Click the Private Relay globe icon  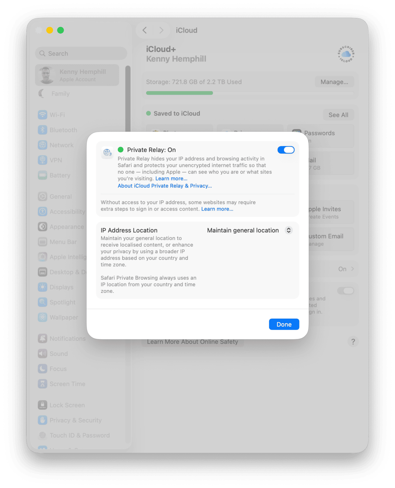tap(107, 152)
